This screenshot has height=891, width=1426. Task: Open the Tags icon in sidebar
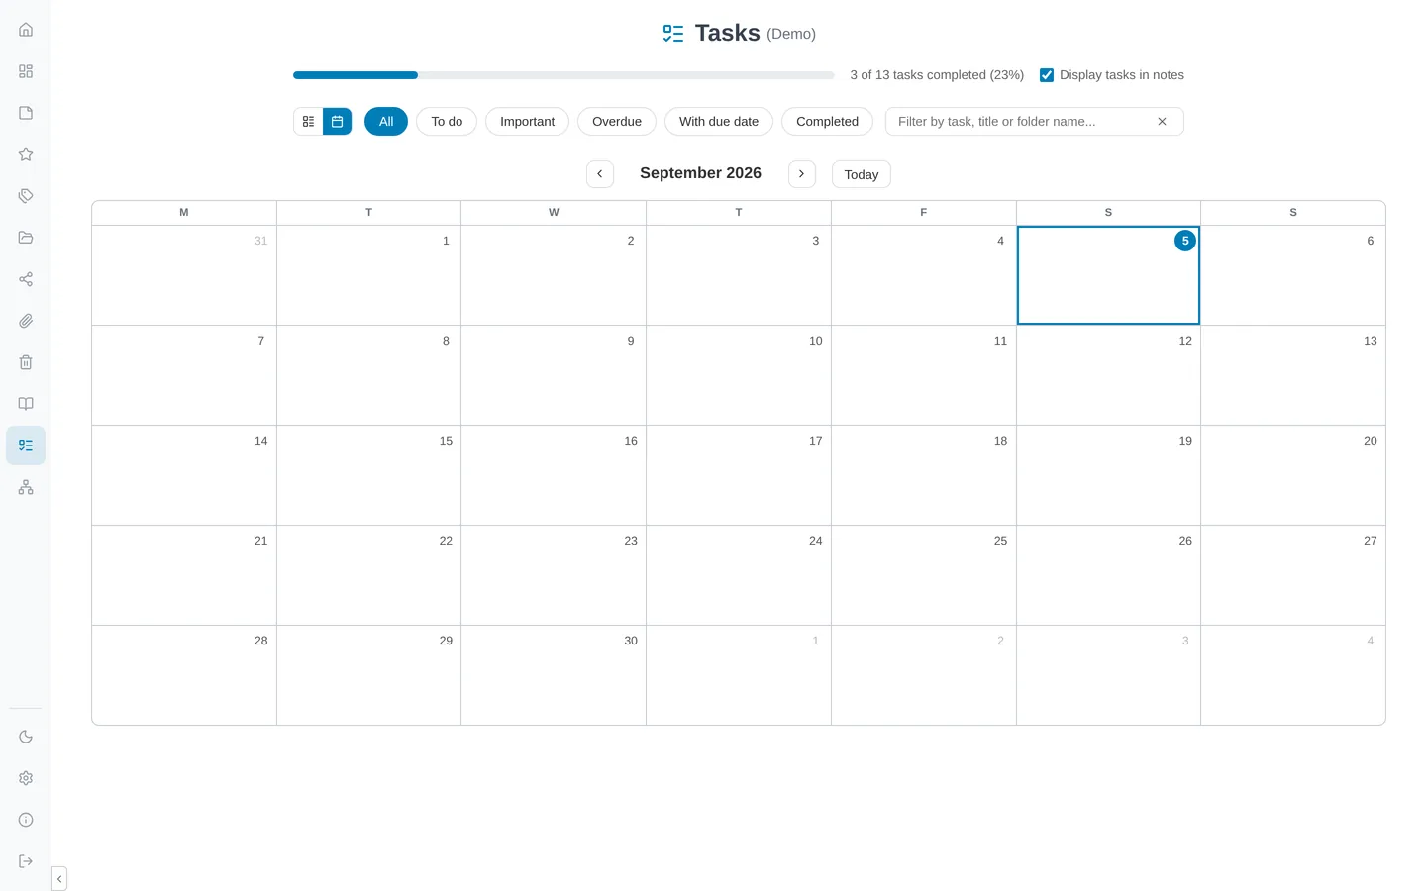pos(26,196)
